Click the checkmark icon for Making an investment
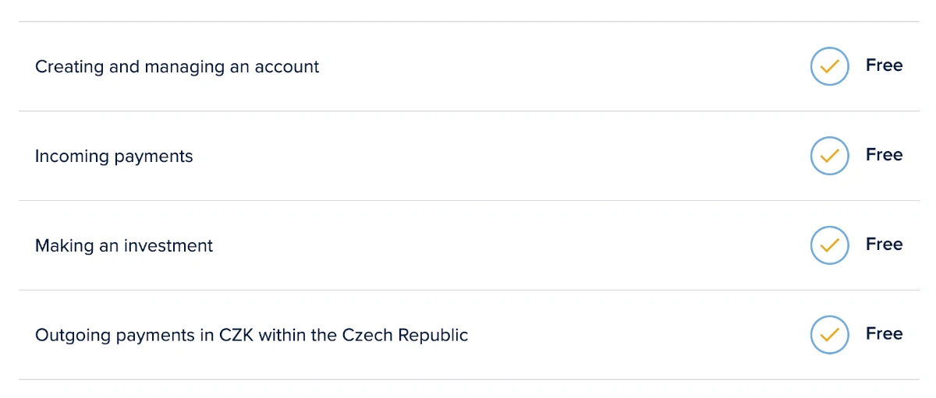The image size is (936, 398). [x=829, y=245]
